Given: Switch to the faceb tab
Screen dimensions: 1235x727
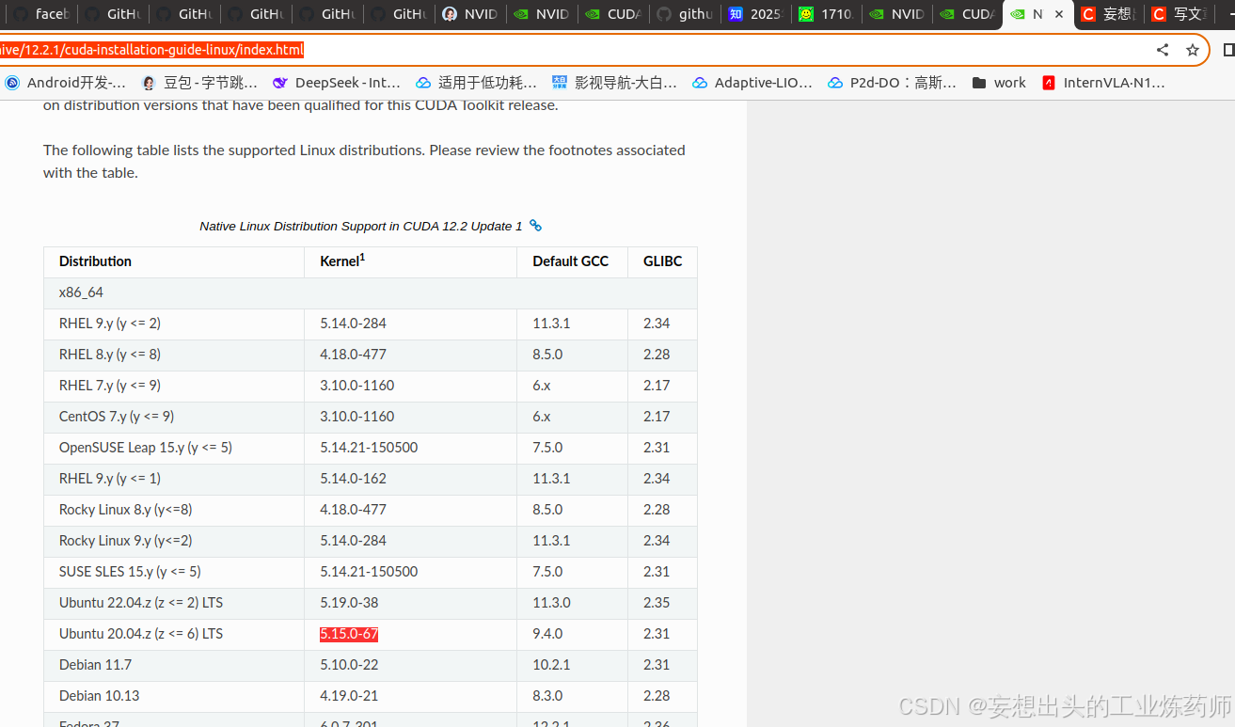Looking at the screenshot, I should pyautogui.click(x=40, y=14).
